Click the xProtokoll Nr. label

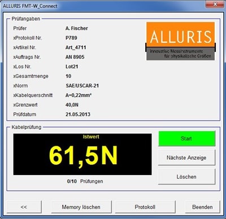[x=28, y=38]
